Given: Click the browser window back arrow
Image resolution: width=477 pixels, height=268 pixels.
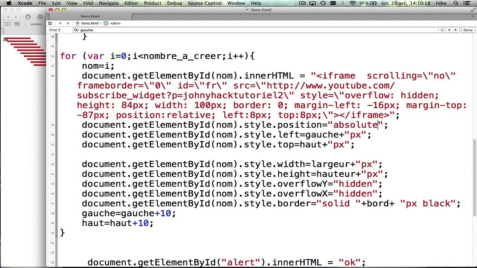Looking at the screenshot, I should [x=8, y=17].
